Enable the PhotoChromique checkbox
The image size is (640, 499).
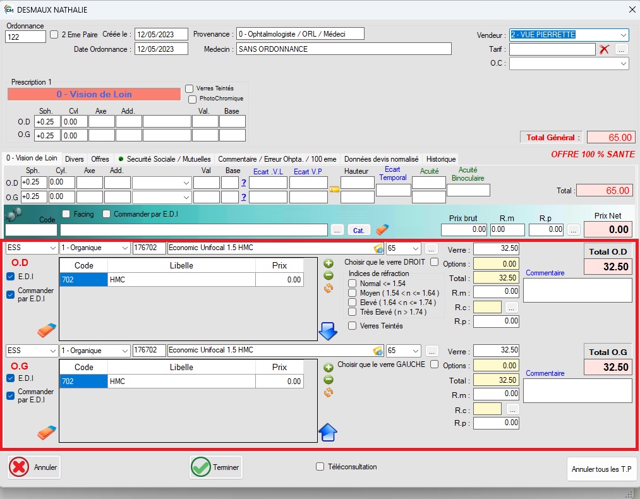tap(192, 99)
